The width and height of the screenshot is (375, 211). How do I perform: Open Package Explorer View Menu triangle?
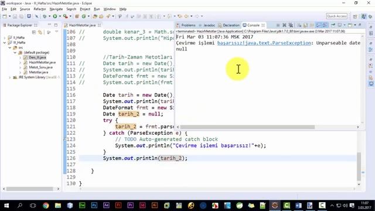pos(57,32)
